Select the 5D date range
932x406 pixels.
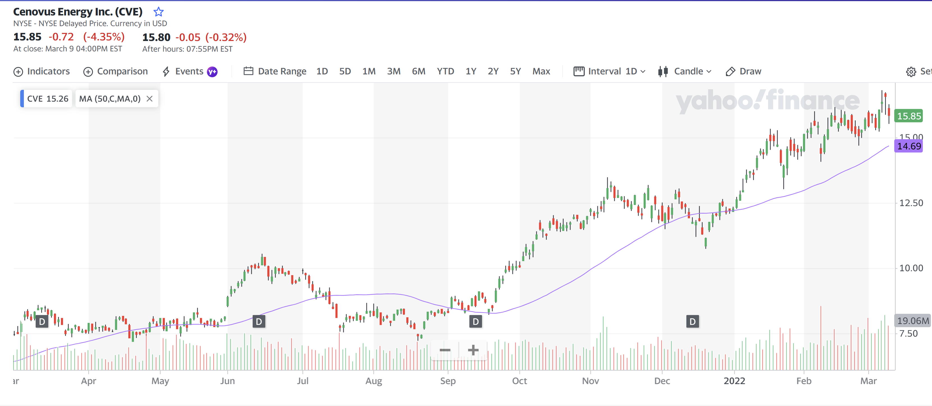[x=345, y=71]
